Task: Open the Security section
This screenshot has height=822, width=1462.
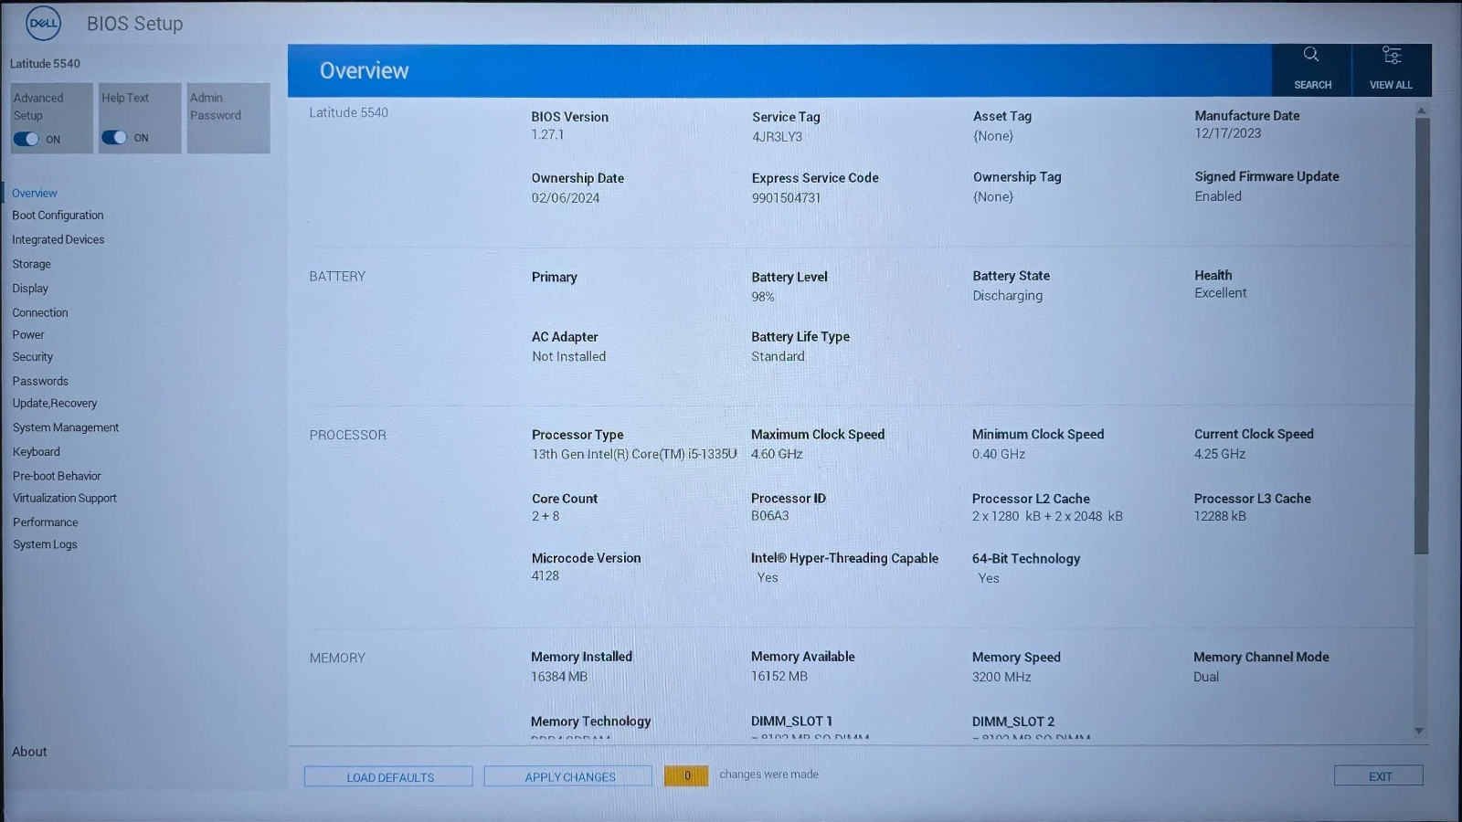Action: 33,357
